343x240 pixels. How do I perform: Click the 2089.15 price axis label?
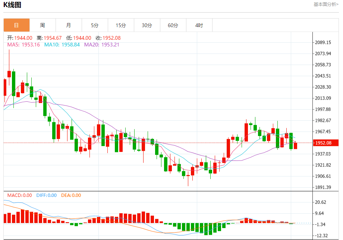click(x=323, y=42)
